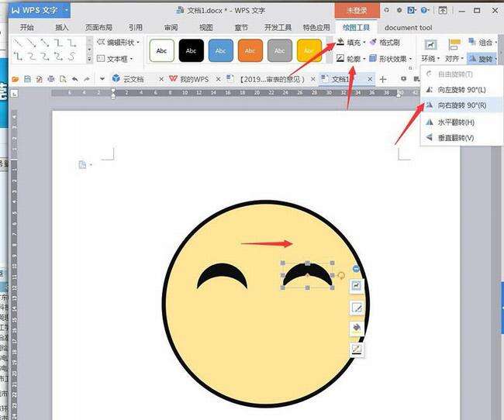Close the 云文档 tab

tap(161, 79)
